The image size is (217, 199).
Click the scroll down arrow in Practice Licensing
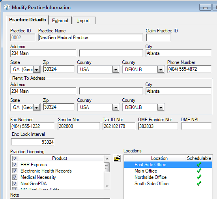(x=107, y=186)
